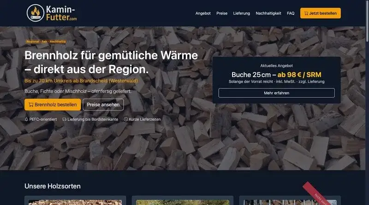Screen dimensions: 369x205
Task: Click the Kamin-Futter.com brand name
Action: point(61,13)
